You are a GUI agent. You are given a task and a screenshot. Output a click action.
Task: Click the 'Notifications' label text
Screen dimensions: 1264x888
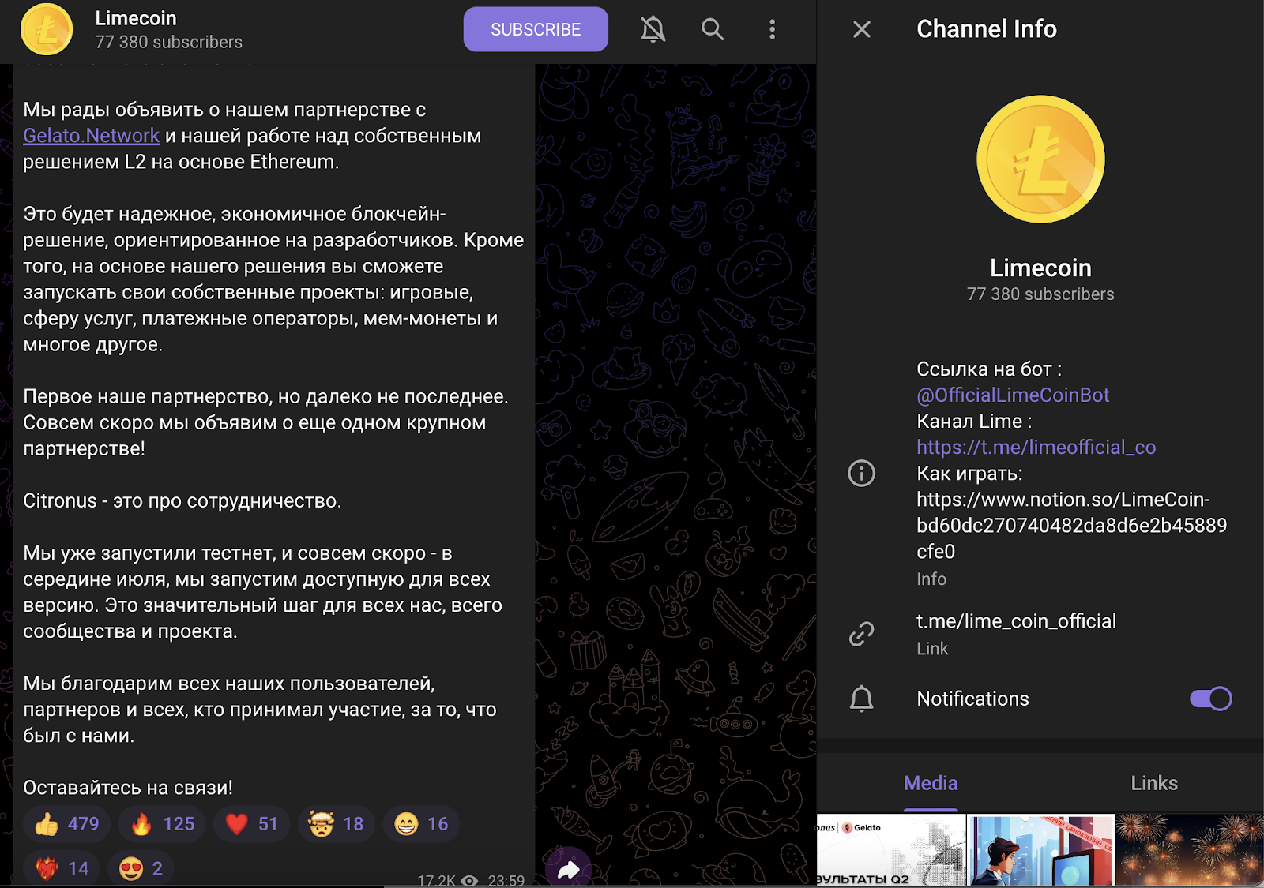coord(972,699)
